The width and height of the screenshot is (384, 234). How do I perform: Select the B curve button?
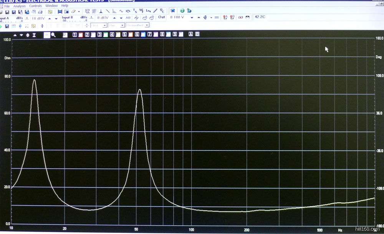197,35
